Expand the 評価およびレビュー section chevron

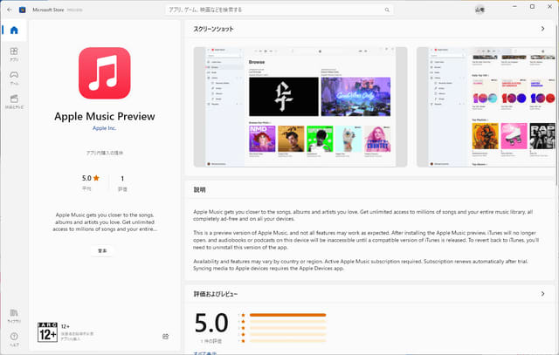pyautogui.click(x=542, y=294)
